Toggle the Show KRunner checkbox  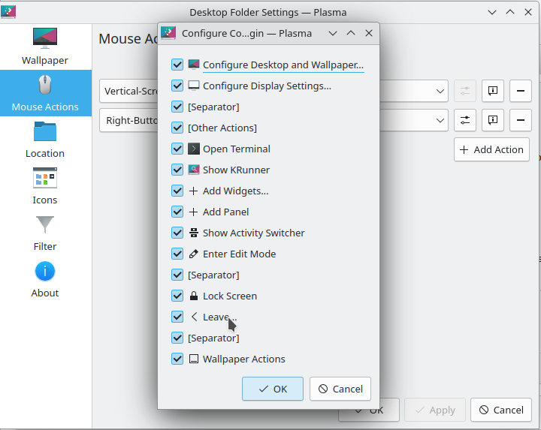pyautogui.click(x=177, y=170)
